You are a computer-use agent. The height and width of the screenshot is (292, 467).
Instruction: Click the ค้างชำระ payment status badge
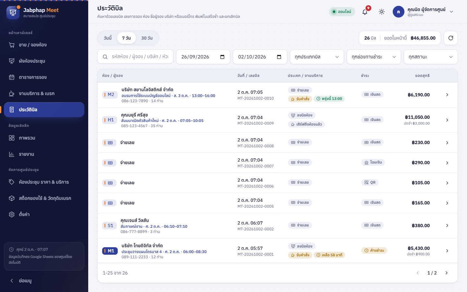click(374, 250)
